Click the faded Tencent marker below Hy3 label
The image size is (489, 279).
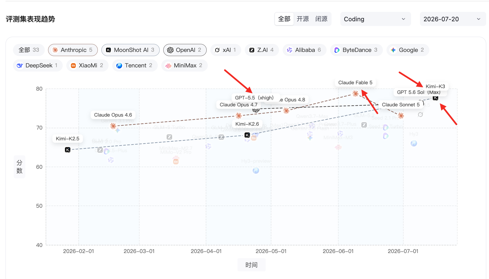pos(414,143)
